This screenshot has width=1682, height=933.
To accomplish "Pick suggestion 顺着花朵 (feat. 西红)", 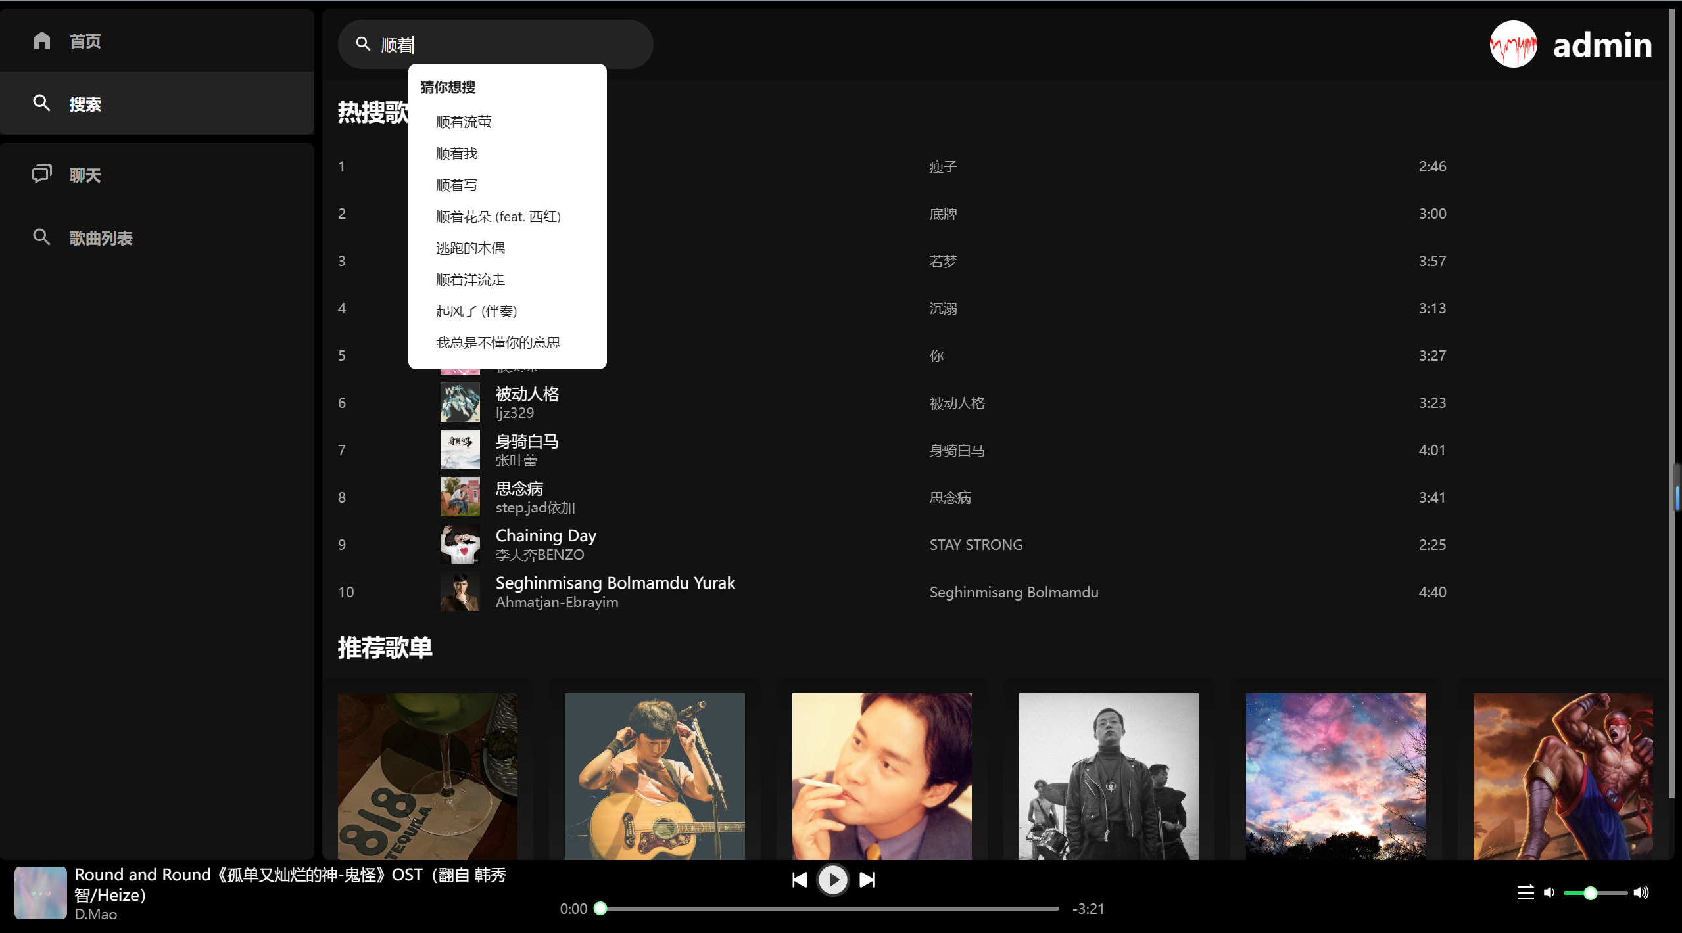I will click(498, 216).
